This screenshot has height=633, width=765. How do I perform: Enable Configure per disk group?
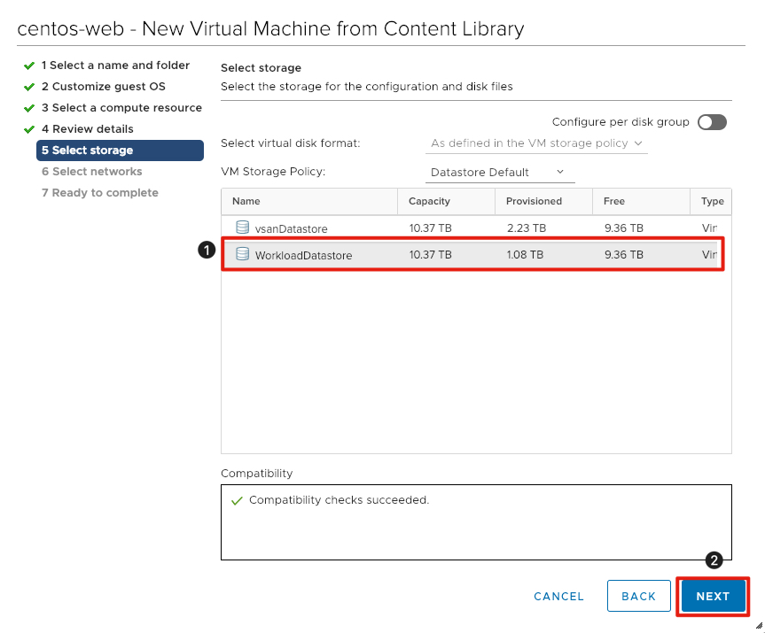[712, 122]
